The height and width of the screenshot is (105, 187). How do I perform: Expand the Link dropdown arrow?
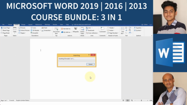(x=92, y=28)
